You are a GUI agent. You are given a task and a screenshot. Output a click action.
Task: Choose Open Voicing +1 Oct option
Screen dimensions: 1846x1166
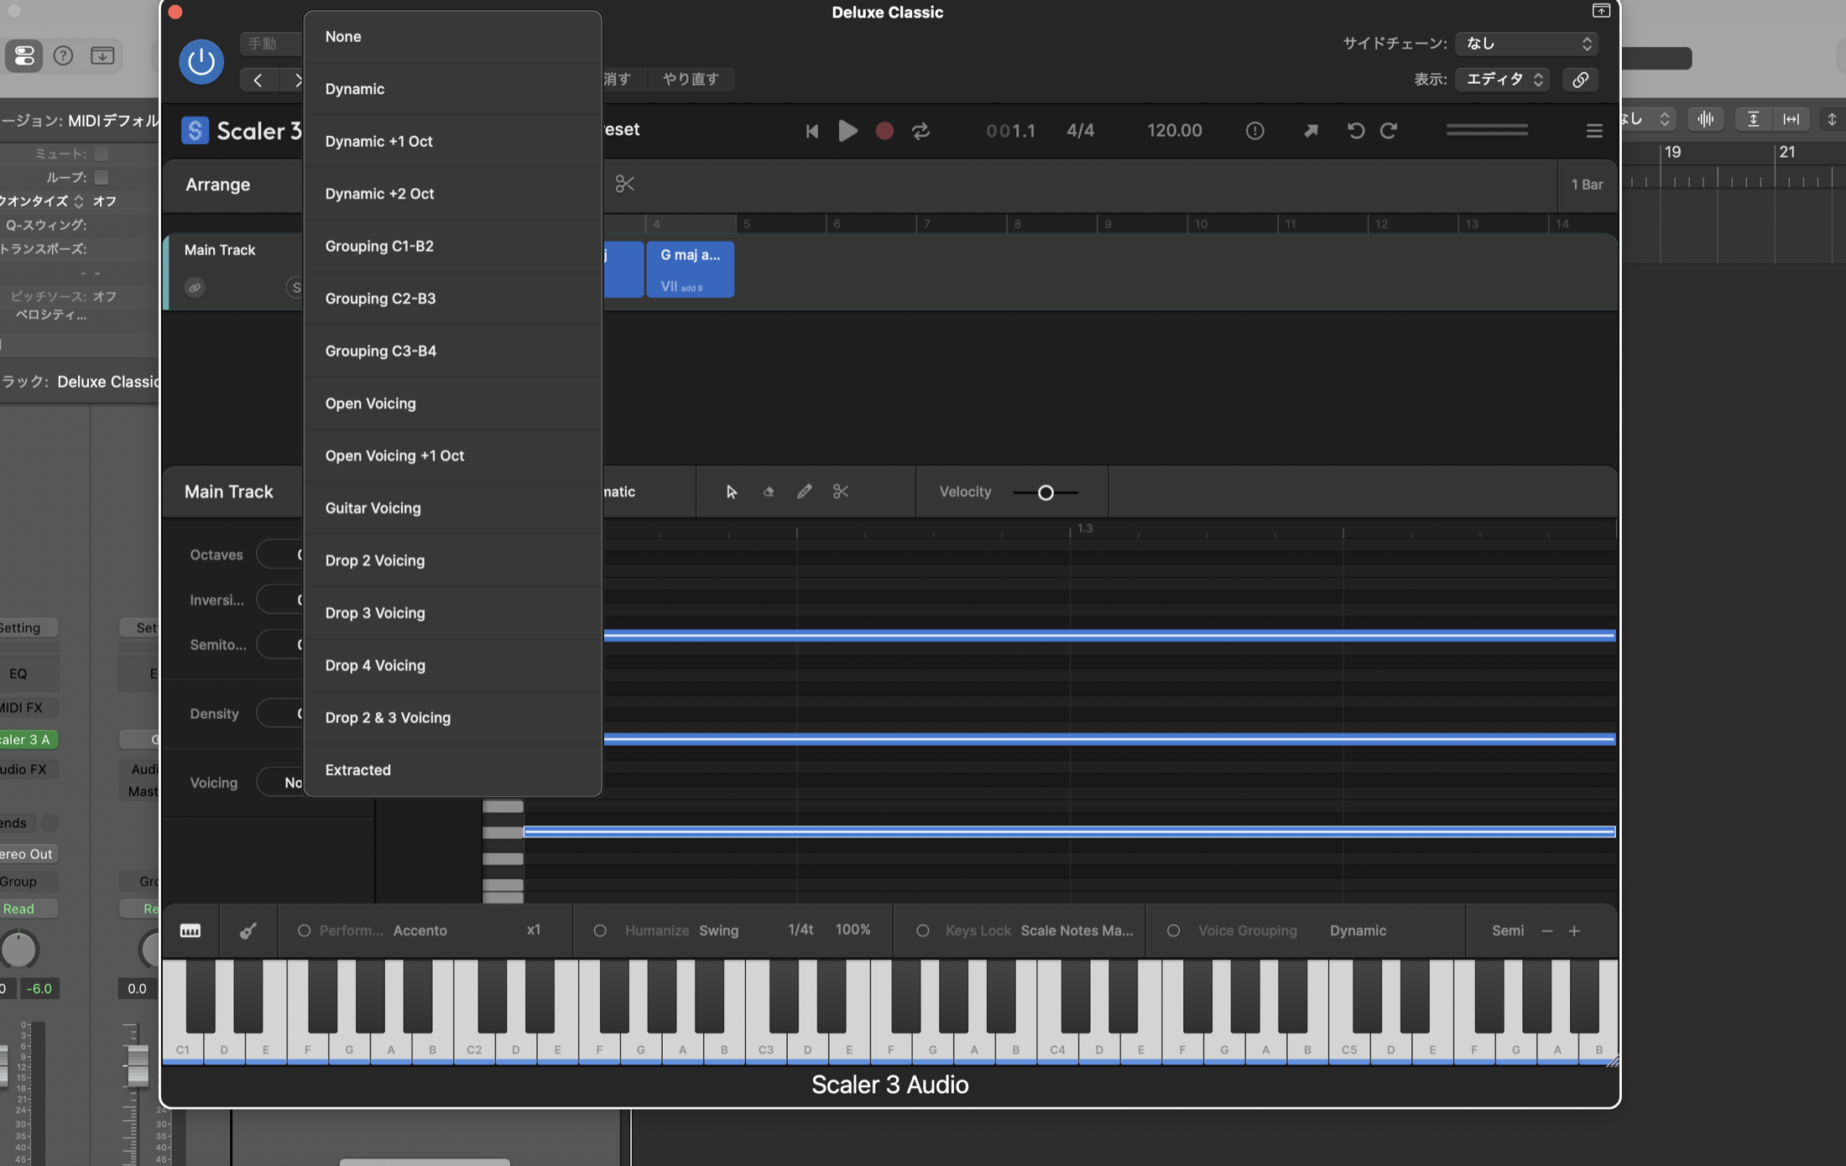pyautogui.click(x=453, y=455)
